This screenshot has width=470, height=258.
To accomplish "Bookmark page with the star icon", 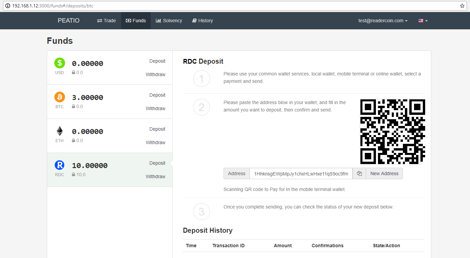I will (x=462, y=6).
